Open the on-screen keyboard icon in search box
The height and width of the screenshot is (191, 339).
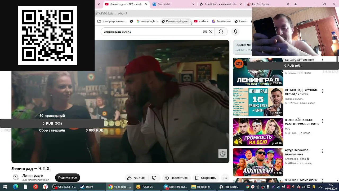click(x=205, y=32)
